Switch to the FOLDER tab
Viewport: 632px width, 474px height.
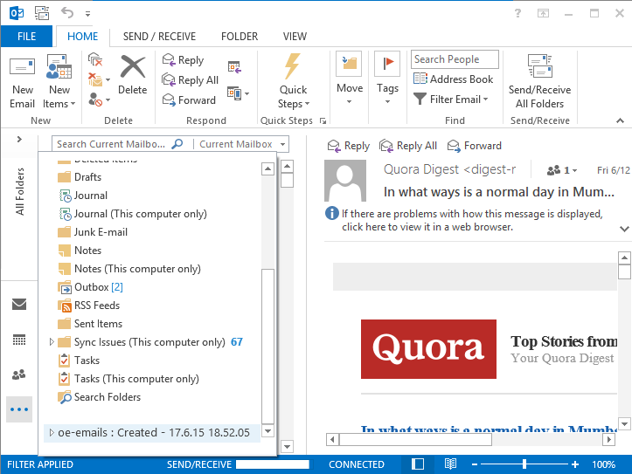pos(240,37)
